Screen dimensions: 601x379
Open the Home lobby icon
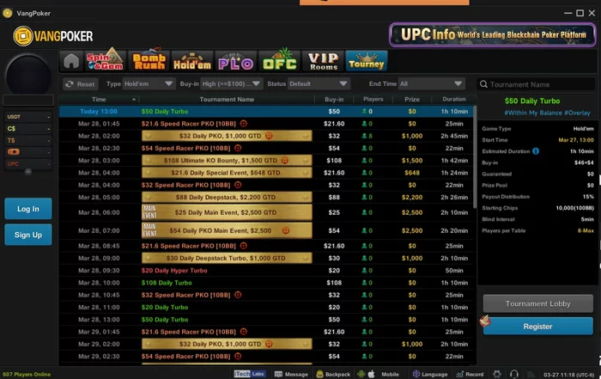coord(71,61)
